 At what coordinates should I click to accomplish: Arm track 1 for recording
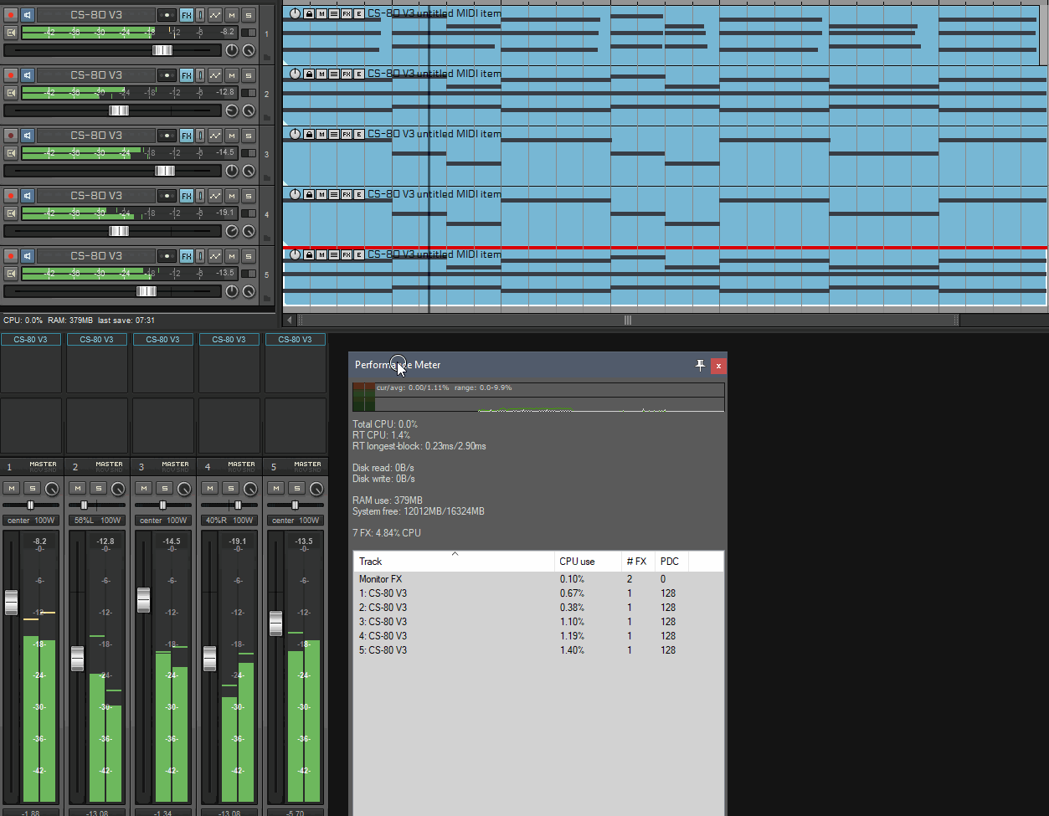pyautogui.click(x=11, y=15)
